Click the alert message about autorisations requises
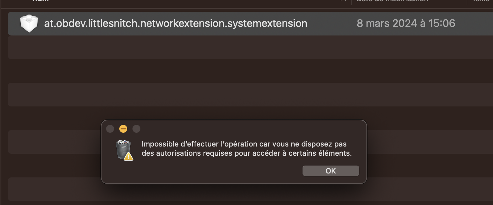Screen dimensions: 493x205 (x=246, y=148)
